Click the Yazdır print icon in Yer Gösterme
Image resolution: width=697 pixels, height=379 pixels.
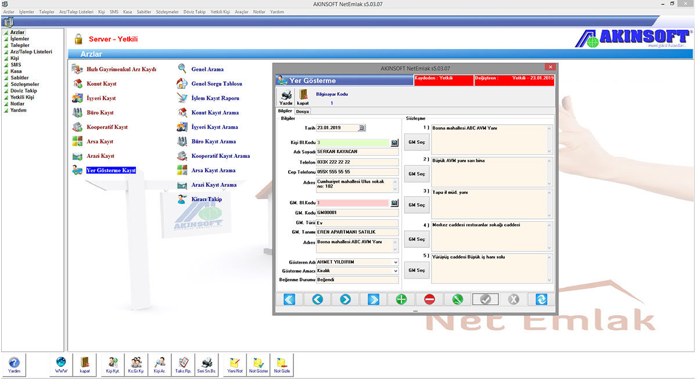pyautogui.click(x=285, y=96)
